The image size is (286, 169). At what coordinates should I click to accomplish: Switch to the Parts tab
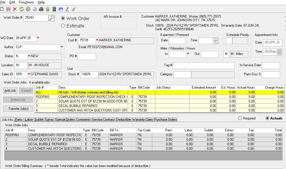[x=18, y=119]
